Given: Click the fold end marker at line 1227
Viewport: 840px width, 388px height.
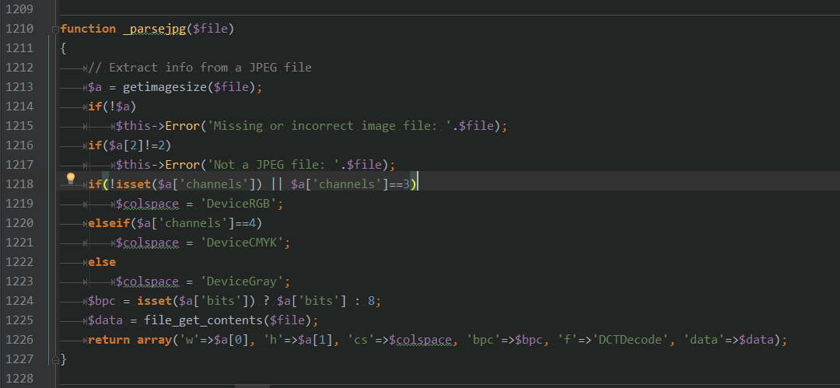Looking at the screenshot, I should click(x=54, y=359).
